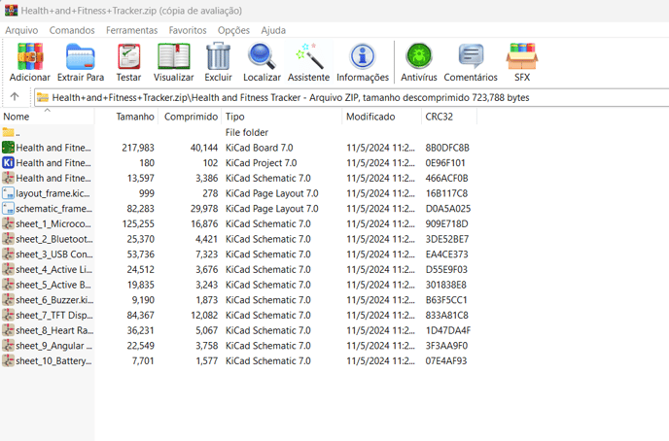Click the size value 217,983
Viewport: 669px width, 441px height.
138,148
